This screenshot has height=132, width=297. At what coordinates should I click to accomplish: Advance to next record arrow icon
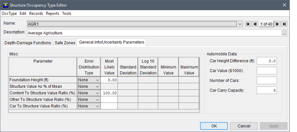click(x=278, y=24)
